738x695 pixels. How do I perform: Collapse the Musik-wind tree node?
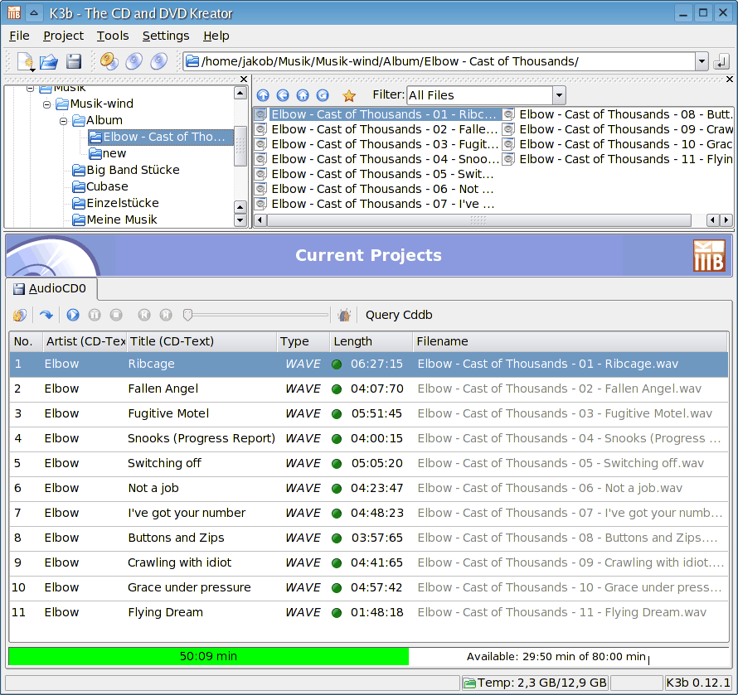pyautogui.click(x=47, y=104)
